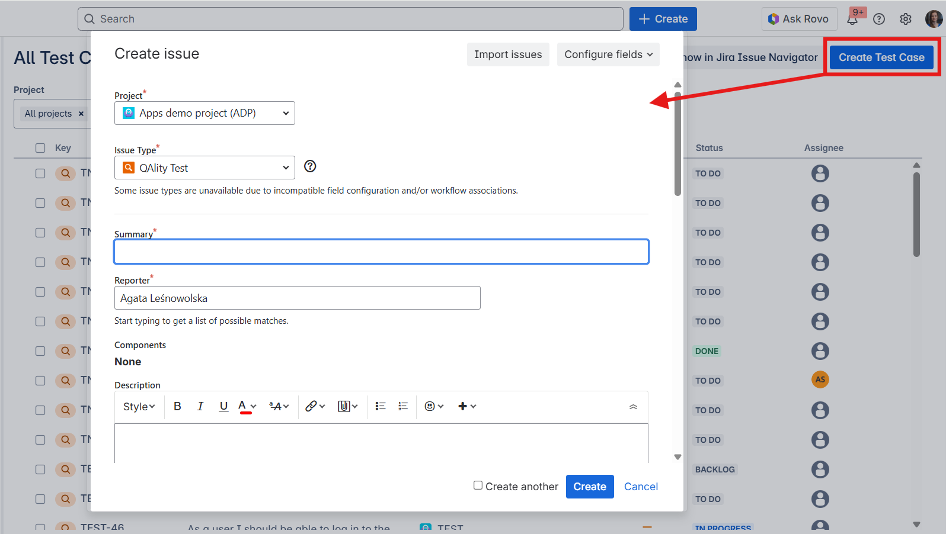Click the Create issue dialog scrollbar thumb
The height and width of the screenshot is (534, 946).
677,143
